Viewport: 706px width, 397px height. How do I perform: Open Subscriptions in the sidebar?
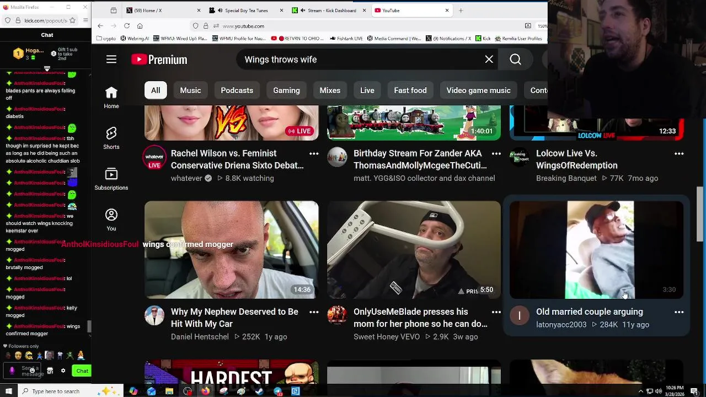(111, 179)
